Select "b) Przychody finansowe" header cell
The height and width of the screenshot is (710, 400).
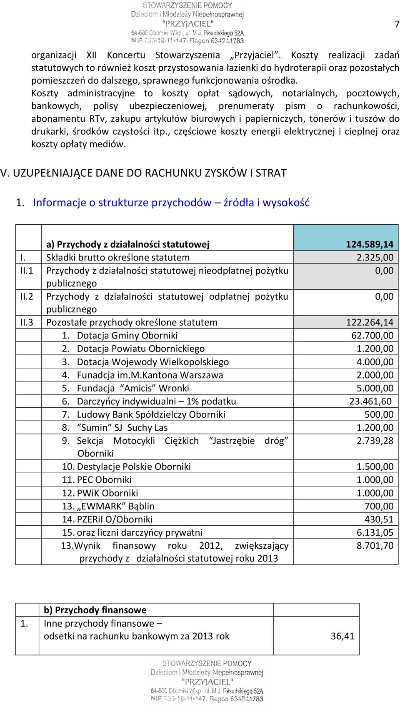pos(95,610)
